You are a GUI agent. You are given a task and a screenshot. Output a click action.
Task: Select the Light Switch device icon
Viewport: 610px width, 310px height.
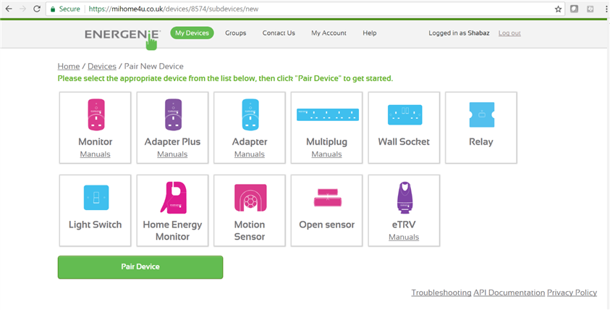[96, 198]
